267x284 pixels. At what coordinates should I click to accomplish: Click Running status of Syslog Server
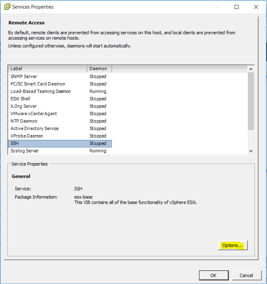pyautogui.click(x=98, y=151)
